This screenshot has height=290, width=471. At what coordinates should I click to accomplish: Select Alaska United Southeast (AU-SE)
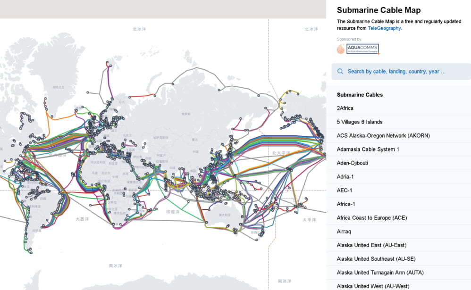[x=399, y=259]
